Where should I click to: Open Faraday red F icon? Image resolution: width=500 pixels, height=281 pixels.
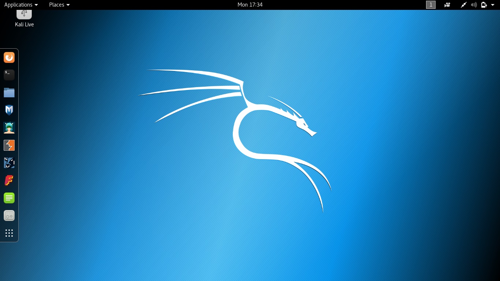9,180
